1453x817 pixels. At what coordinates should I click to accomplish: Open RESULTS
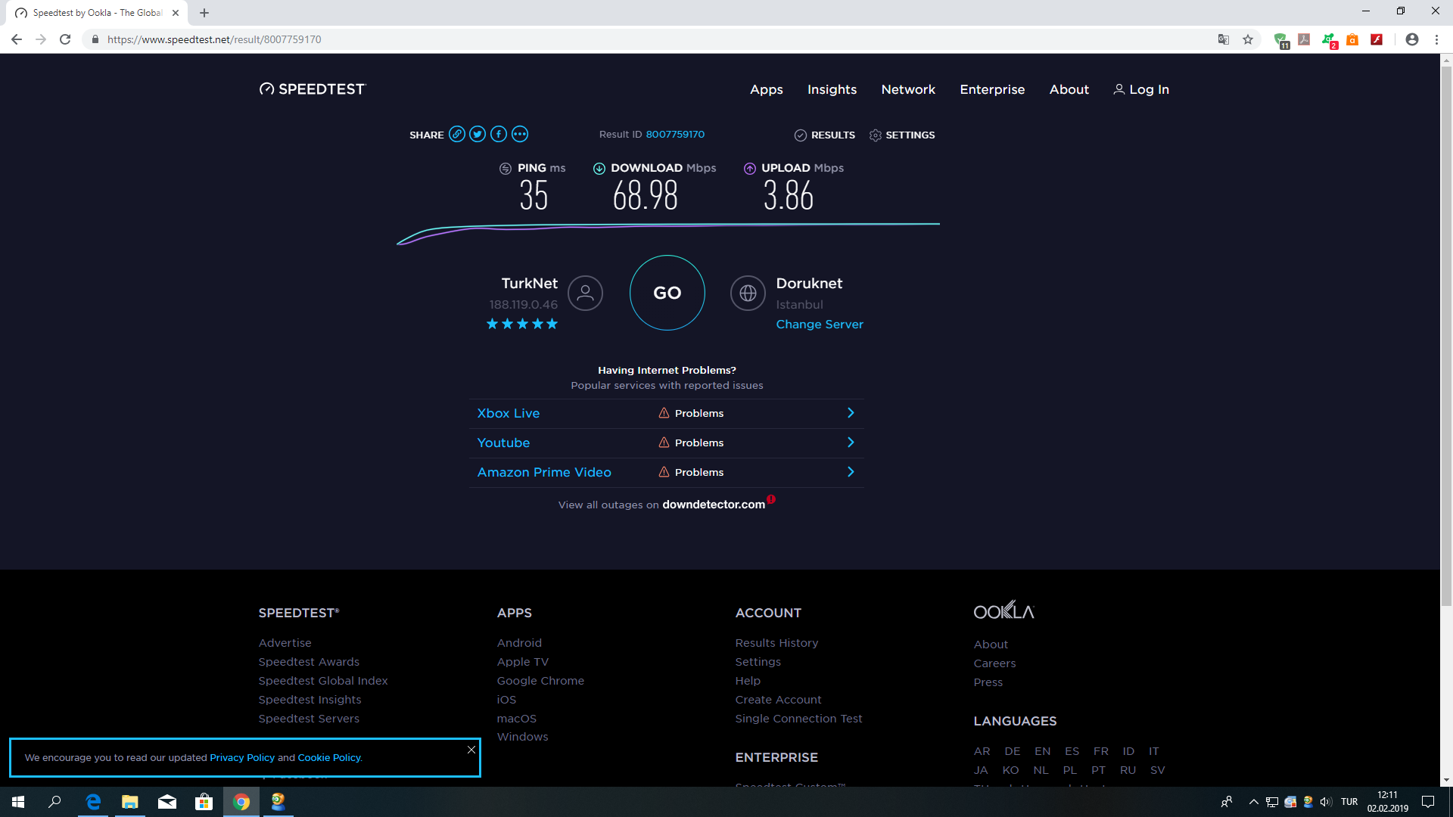[x=825, y=135]
